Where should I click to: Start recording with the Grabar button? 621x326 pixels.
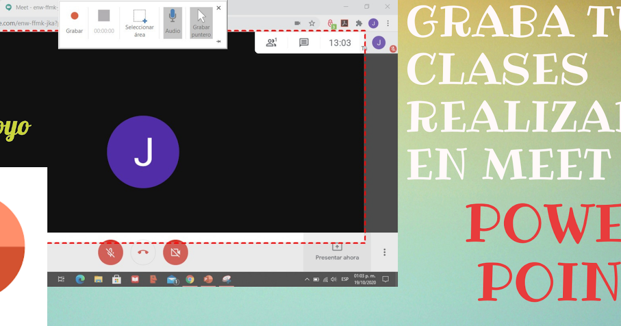[75, 23]
